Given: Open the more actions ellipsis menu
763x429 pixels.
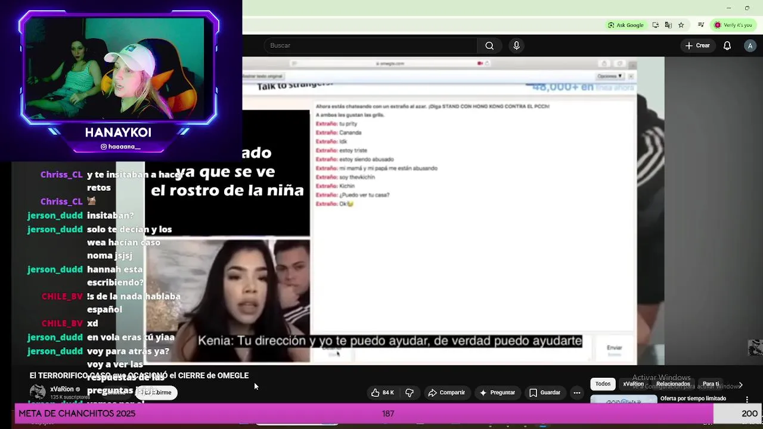Looking at the screenshot, I should click(x=576, y=393).
